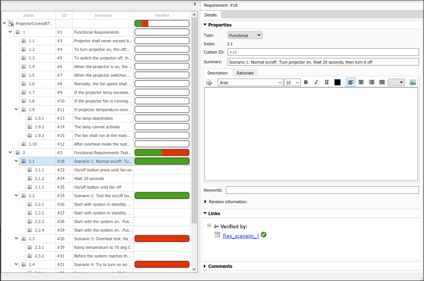Image resolution: width=424 pixels, height=281 pixels.
Task: Collapse the Properties section
Action: [x=205, y=25]
